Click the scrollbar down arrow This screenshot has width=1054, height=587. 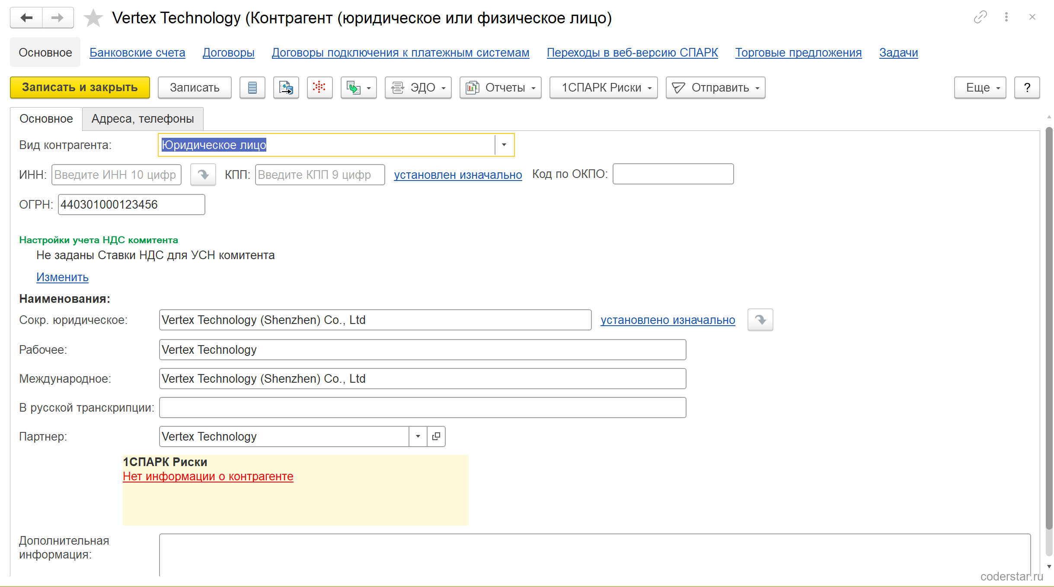(x=1049, y=567)
